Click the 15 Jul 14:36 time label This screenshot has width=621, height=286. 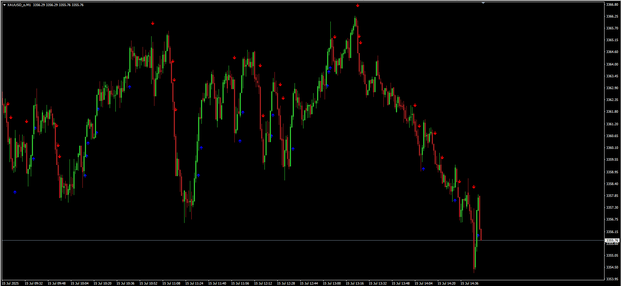click(469, 283)
